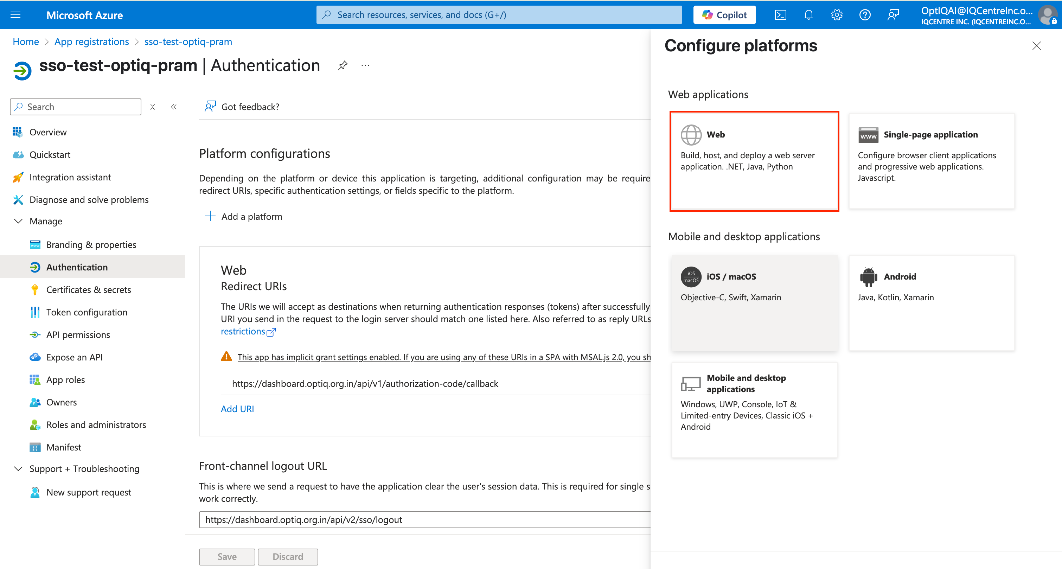
Task: Open the Overview page
Action: (48, 132)
